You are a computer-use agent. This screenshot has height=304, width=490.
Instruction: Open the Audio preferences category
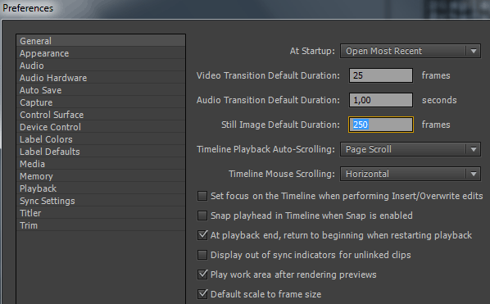coord(101,66)
